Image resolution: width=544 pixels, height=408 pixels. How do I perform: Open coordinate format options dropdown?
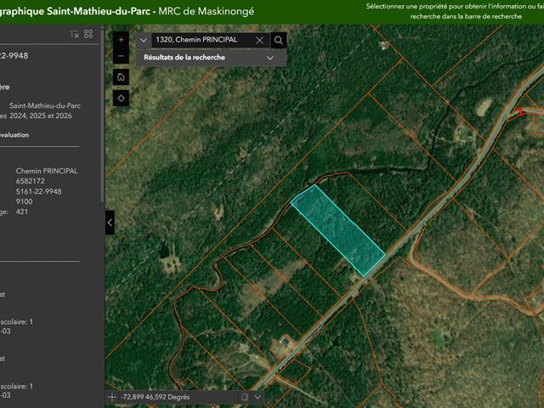tap(258, 397)
